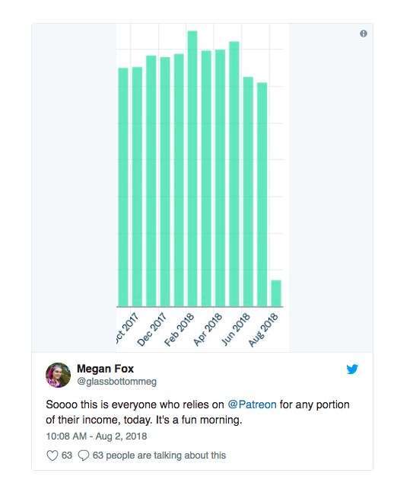Click the Twitter bird logo
This screenshot has height=486, width=413.
(x=352, y=369)
